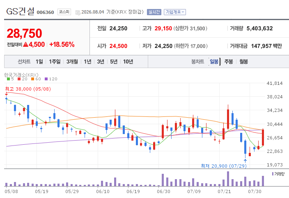Screen dimensions: 289x198
Task: Click the last red candlestick on the chart
Action: pyautogui.click(x=263, y=137)
